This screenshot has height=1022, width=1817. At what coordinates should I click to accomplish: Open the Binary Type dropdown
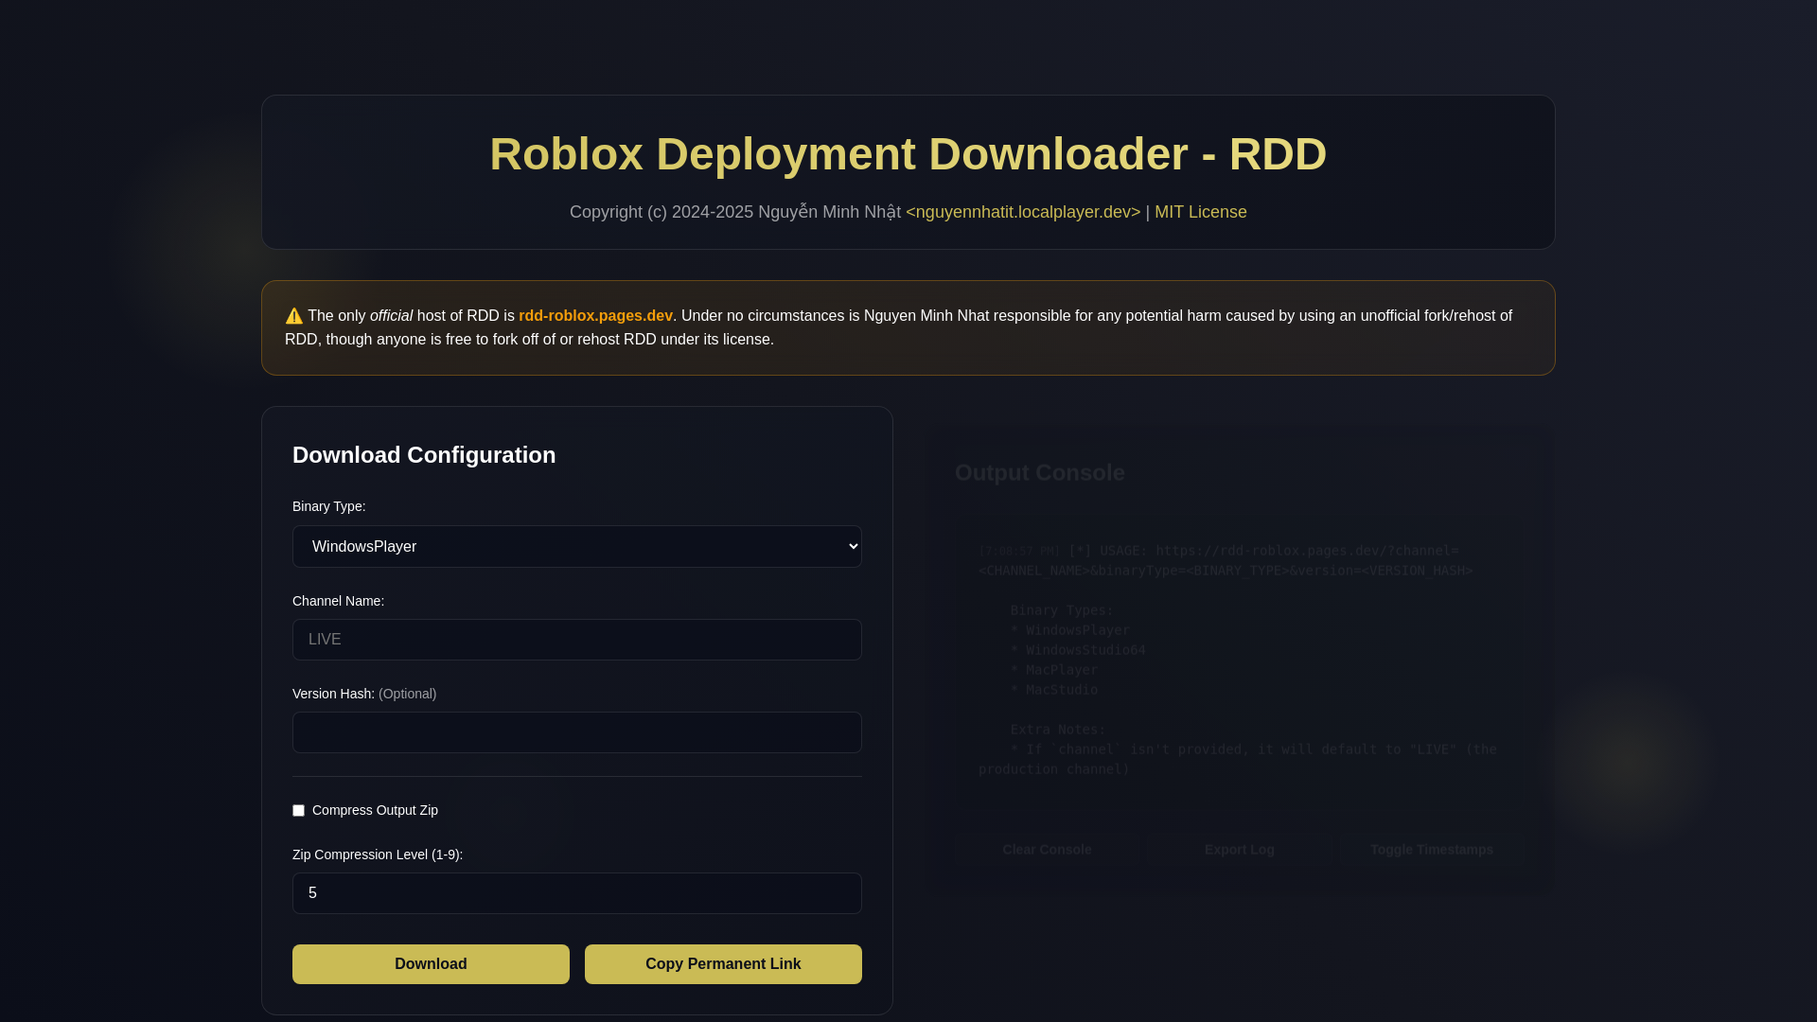point(576,546)
